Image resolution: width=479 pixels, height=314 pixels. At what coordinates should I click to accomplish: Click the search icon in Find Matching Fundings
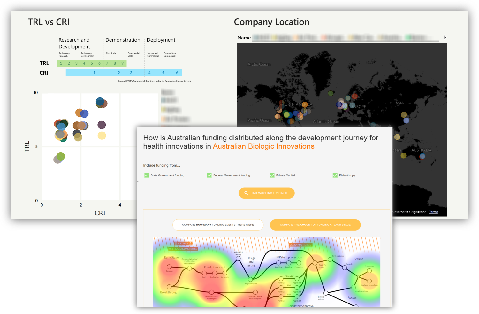tap(246, 193)
